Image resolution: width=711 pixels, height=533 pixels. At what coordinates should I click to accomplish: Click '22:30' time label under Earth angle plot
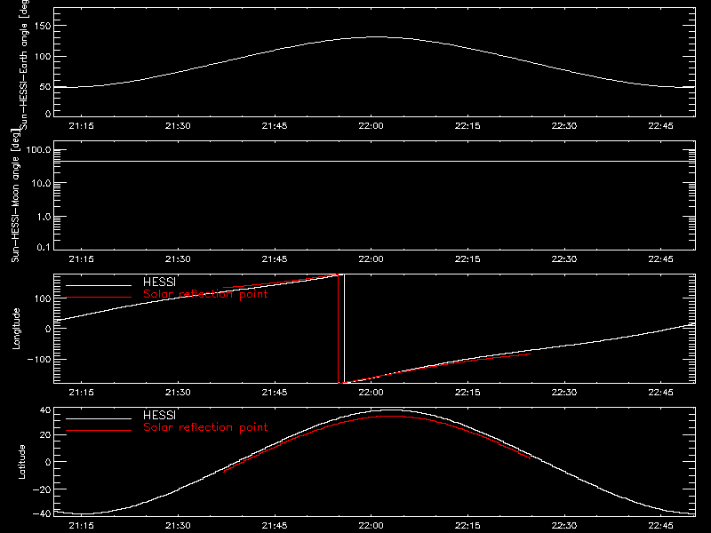pos(564,126)
